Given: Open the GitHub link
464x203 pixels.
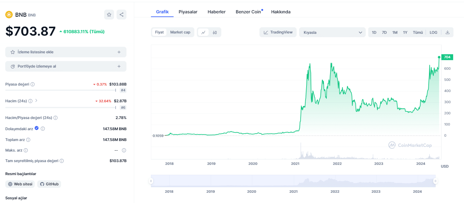Looking at the screenshot, I should pyautogui.click(x=49, y=184).
